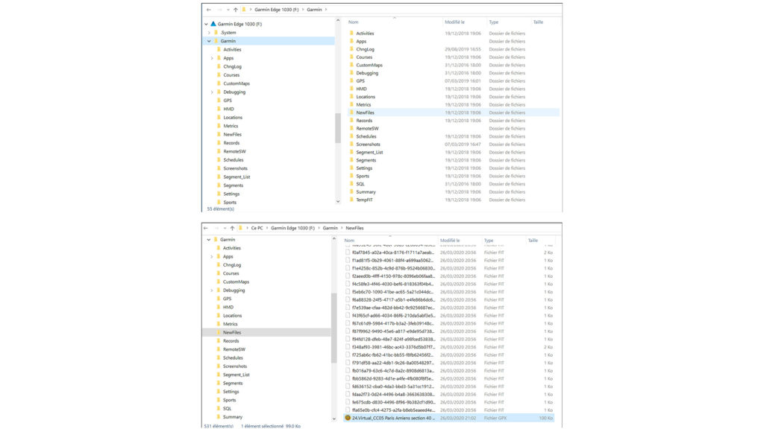Image resolution: width=764 pixels, height=429 pixels.
Task: Click the folder icon beside CustomMaps in the Garmin file list
Action: coord(351,65)
